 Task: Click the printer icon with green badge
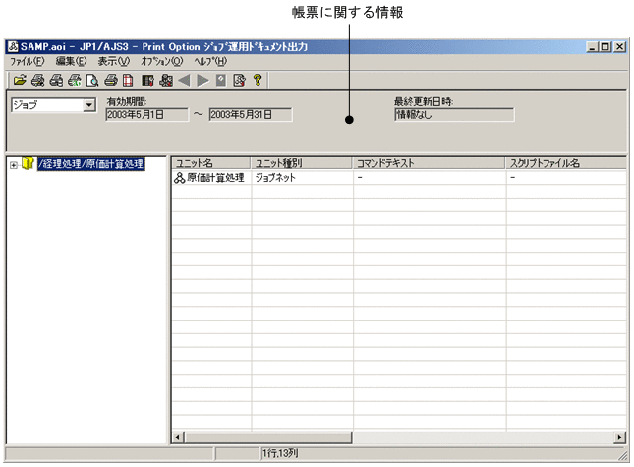pos(75,80)
